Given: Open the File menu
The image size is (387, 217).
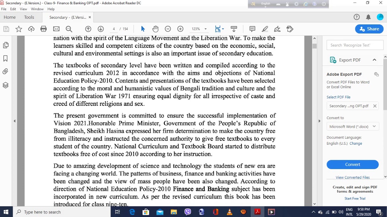Looking at the screenshot, I should tap(4, 9).
